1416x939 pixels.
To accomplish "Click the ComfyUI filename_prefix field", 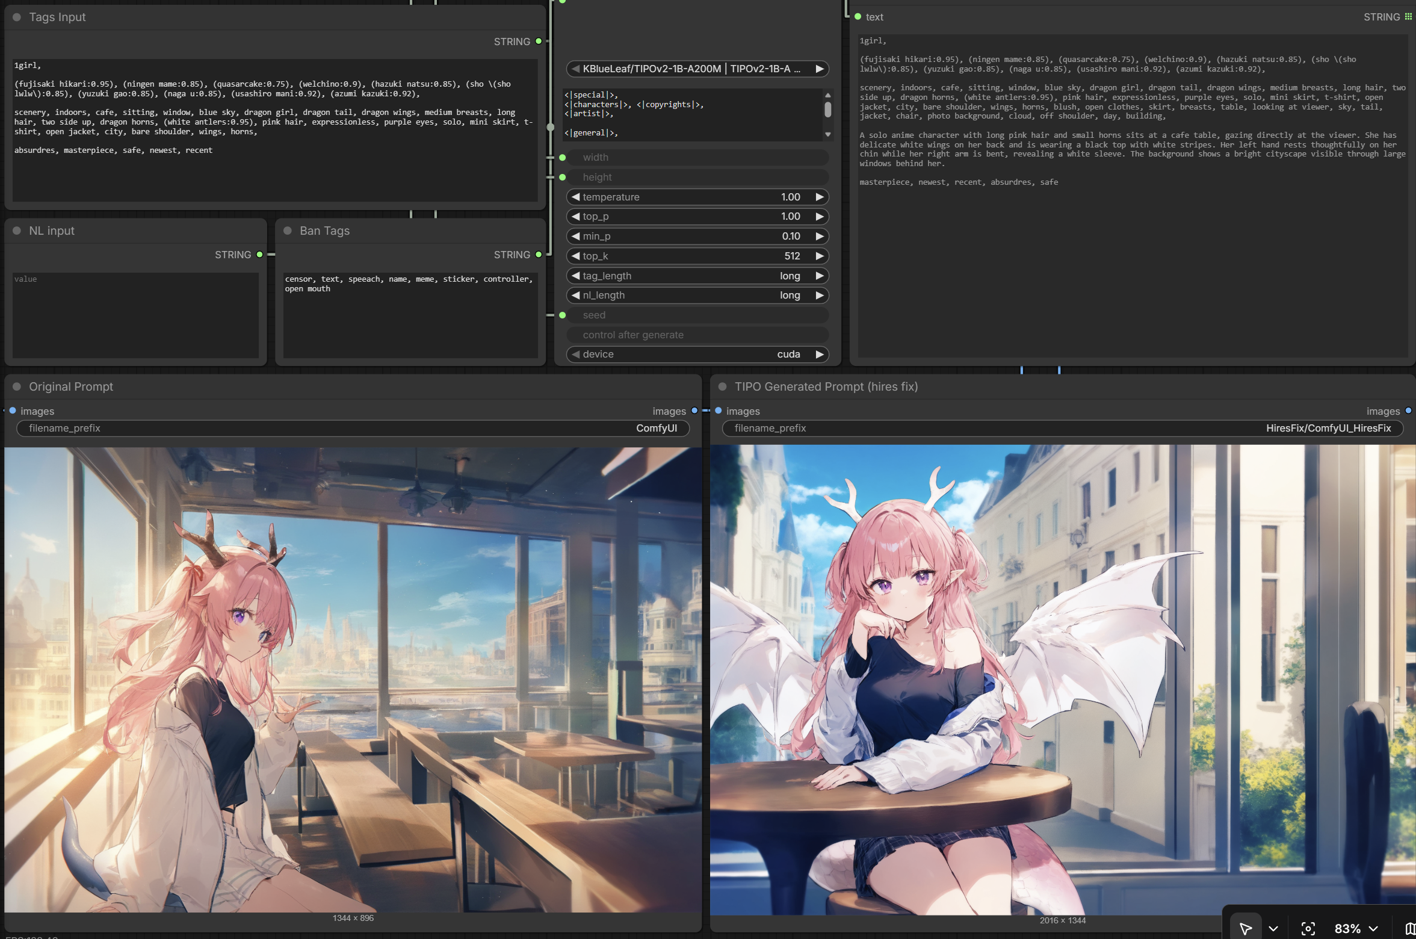I will click(x=353, y=428).
